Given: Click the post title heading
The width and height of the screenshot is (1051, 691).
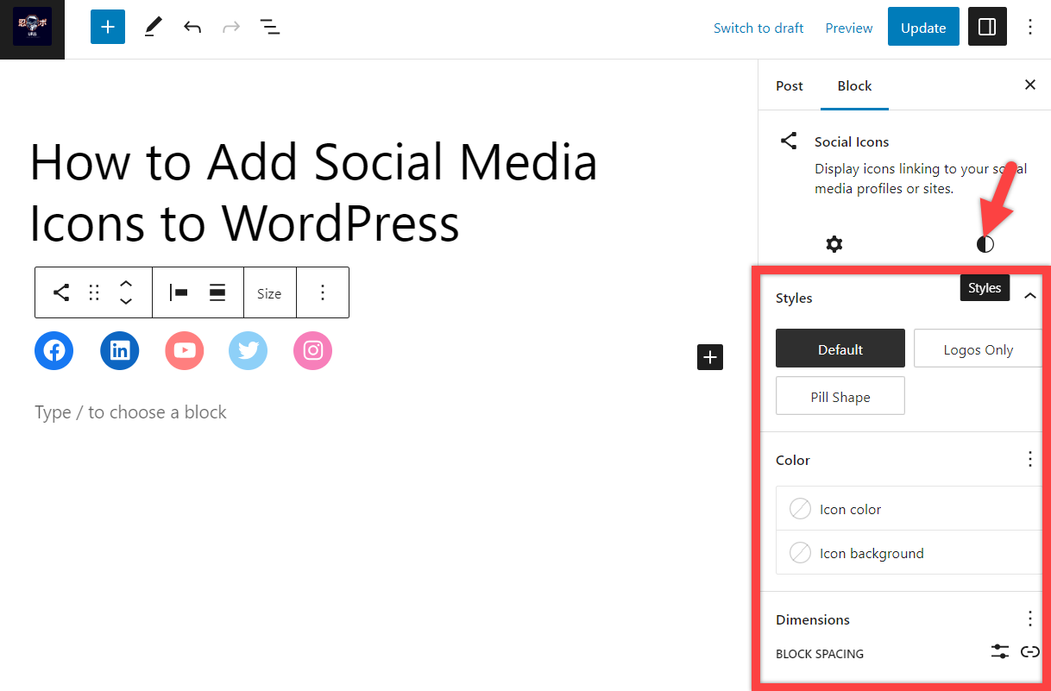Looking at the screenshot, I should tap(313, 192).
